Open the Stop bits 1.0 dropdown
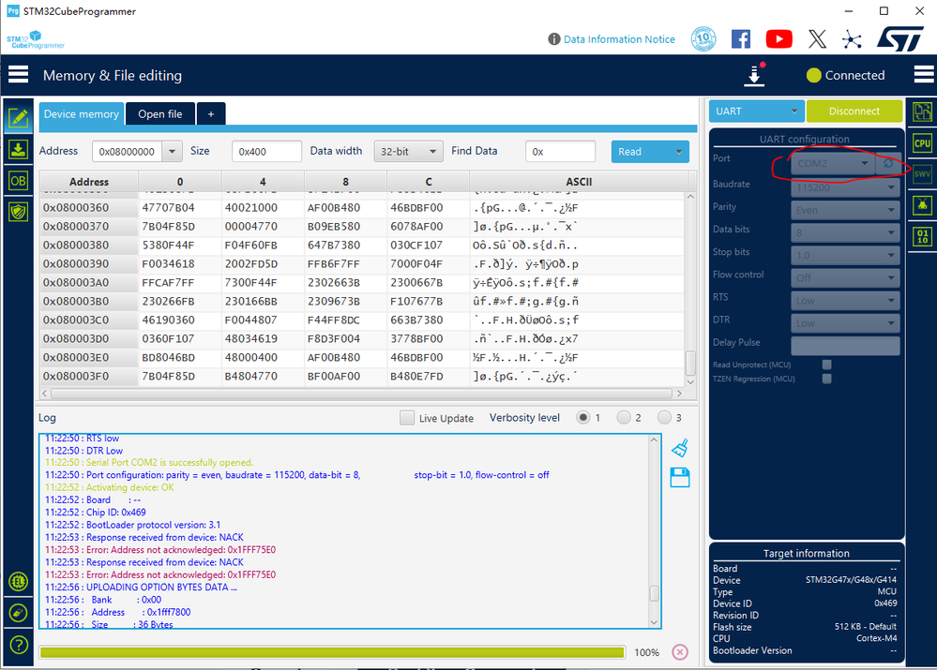The width and height of the screenshot is (937, 670). tap(845, 256)
